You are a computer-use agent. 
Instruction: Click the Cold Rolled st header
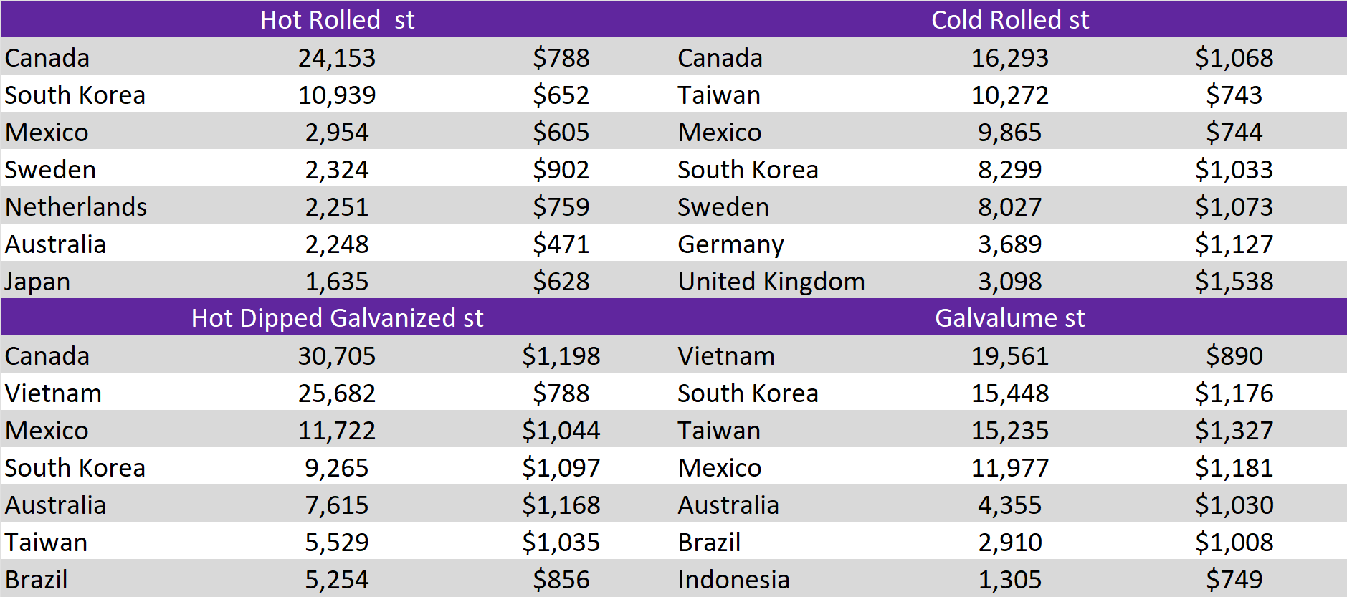[x=1009, y=19]
